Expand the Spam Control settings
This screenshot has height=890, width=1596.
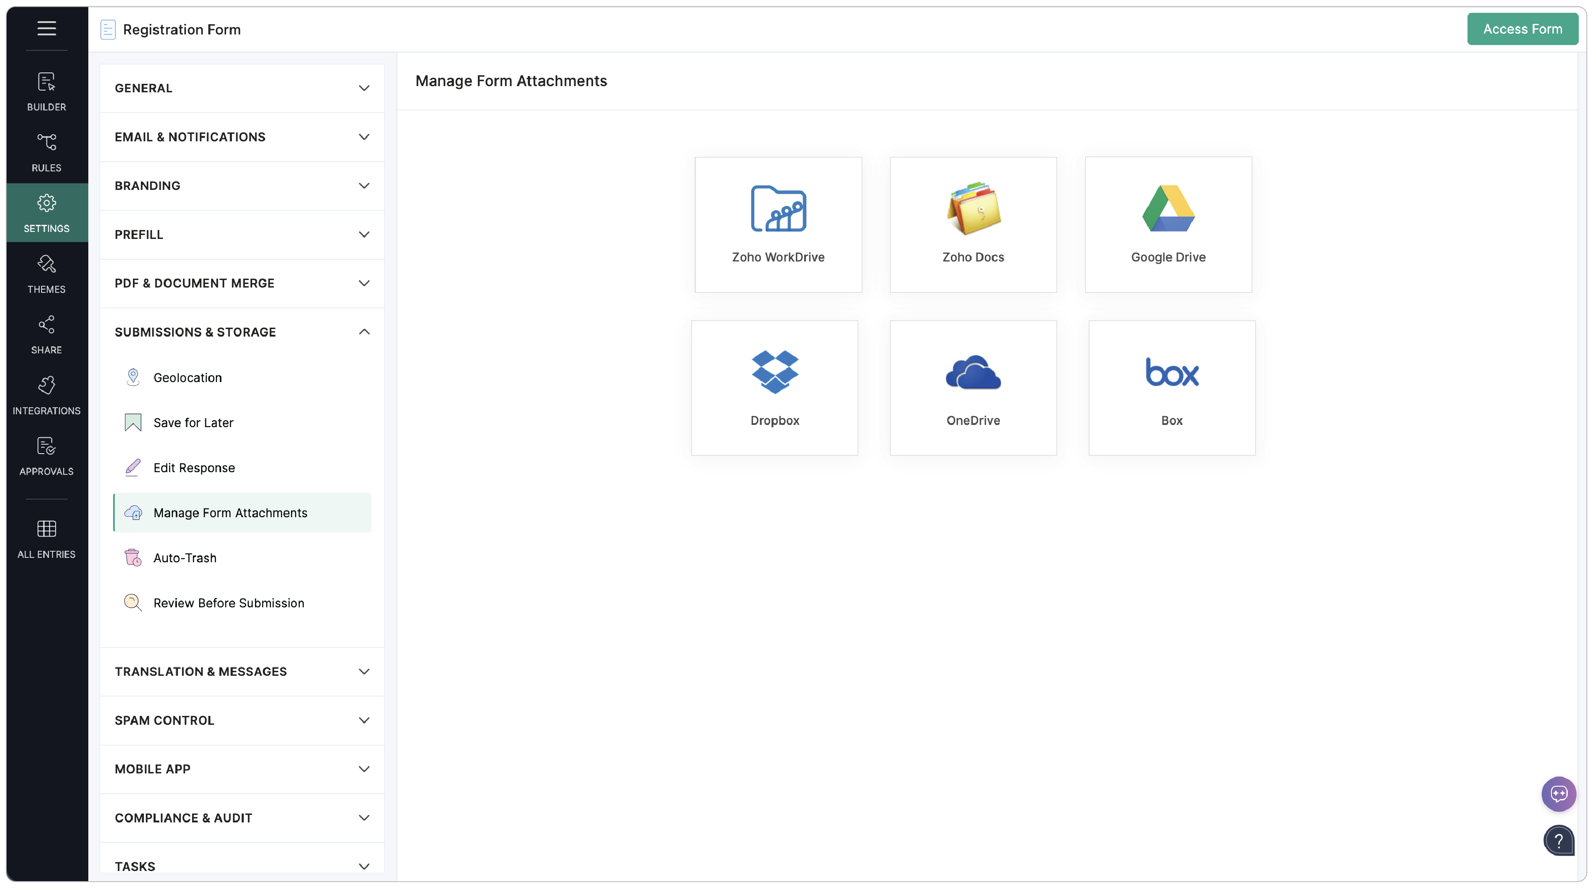pos(241,720)
